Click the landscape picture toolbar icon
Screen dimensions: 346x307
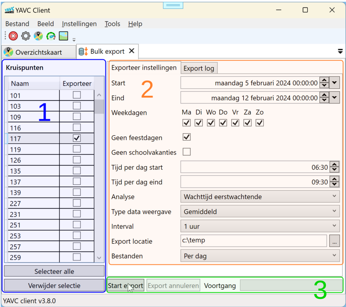64,36
